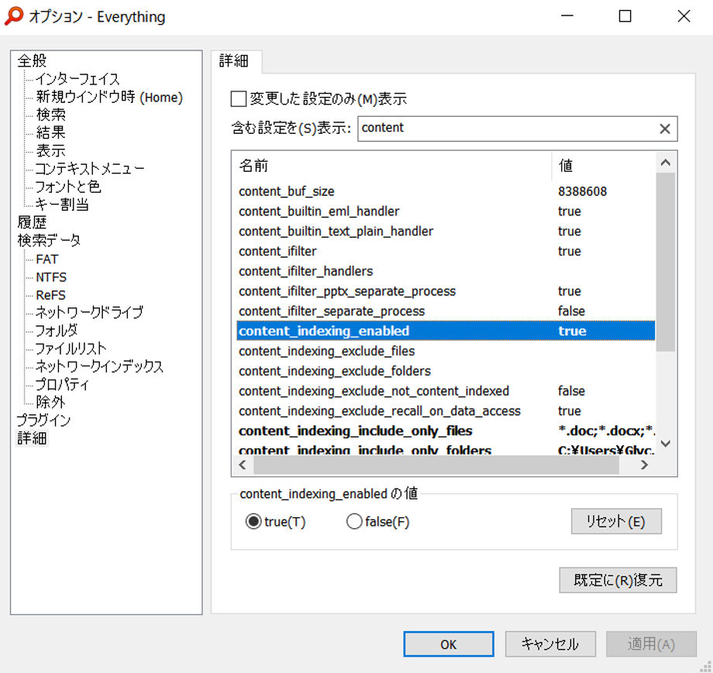The image size is (713, 673).
Task: Click the OK button
Action: [x=448, y=644]
